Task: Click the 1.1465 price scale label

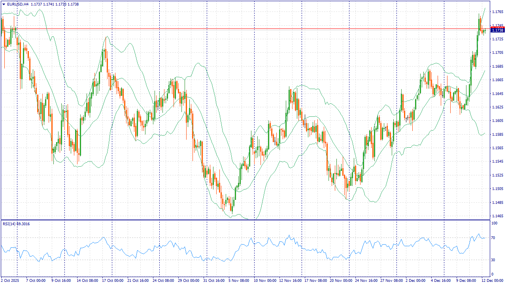Action: click(498, 216)
